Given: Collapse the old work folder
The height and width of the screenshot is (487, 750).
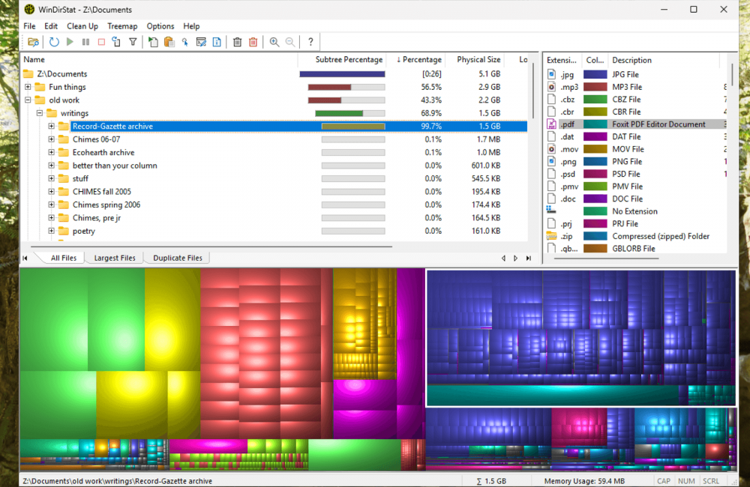Looking at the screenshot, I should 28,100.
